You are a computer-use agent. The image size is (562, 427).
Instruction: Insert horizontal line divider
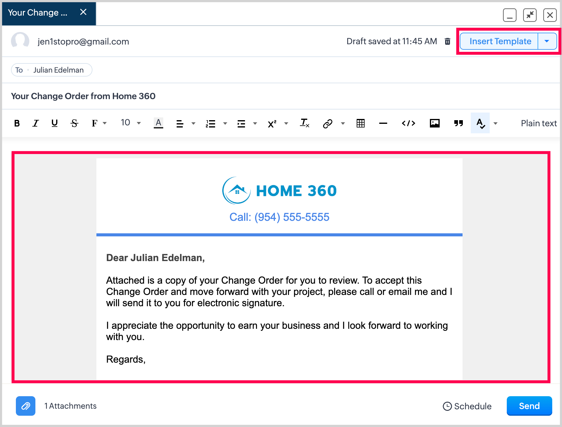[383, 123]
